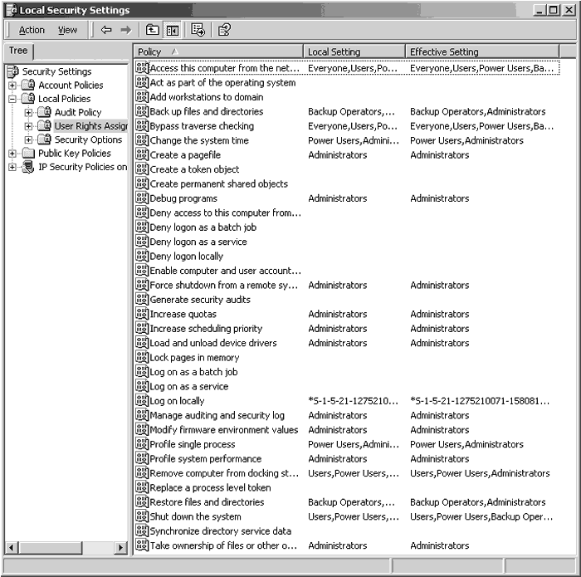Screen dimensions: 581x577
Task: Click the Account Policies folder icon
Action: (28, 85)
